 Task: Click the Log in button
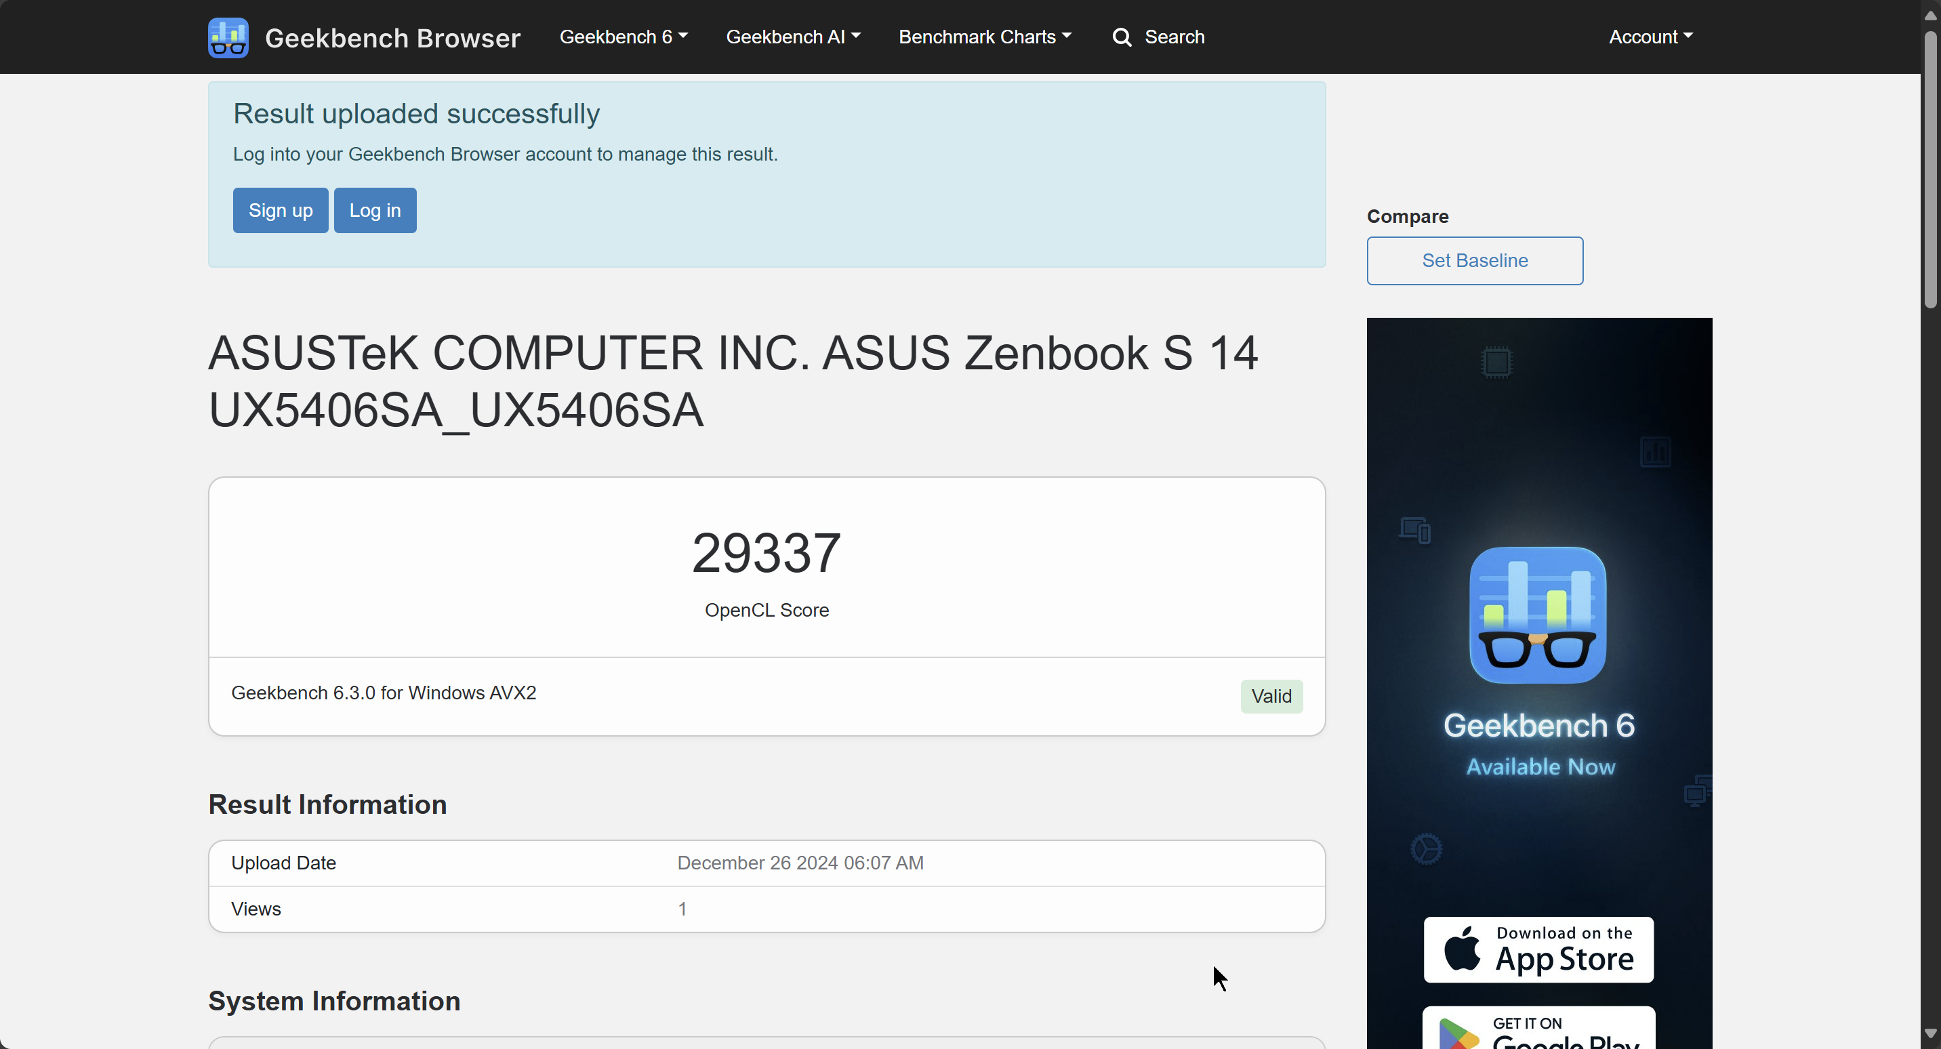(375, 210)
